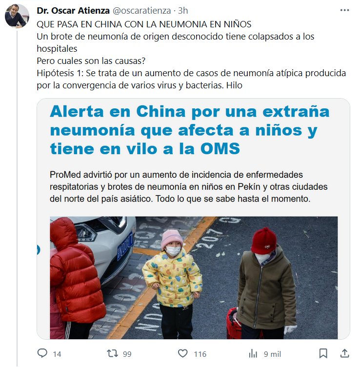Image resolution: width=360 pixels, height=369 pixels.
Task: Bookmark this tweet
Action: pyautogui.click(x=323, y=353)
